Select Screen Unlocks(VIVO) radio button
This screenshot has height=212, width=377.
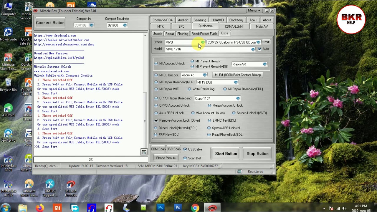[234, 113]
